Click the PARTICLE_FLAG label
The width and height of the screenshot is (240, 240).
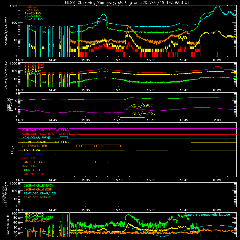(34, 162)
